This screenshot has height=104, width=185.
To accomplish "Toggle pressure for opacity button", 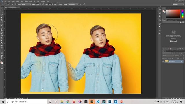I will tap(43, 4).
